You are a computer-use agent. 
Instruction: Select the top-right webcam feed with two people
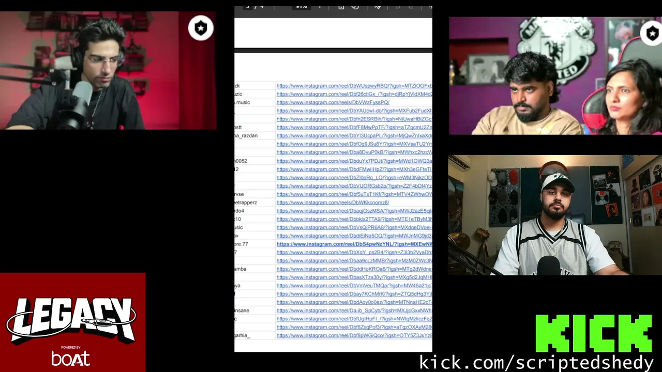pyautogui.click(x=555, y=75)
